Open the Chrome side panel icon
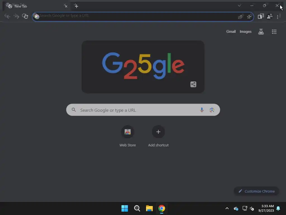 point(261,16)
